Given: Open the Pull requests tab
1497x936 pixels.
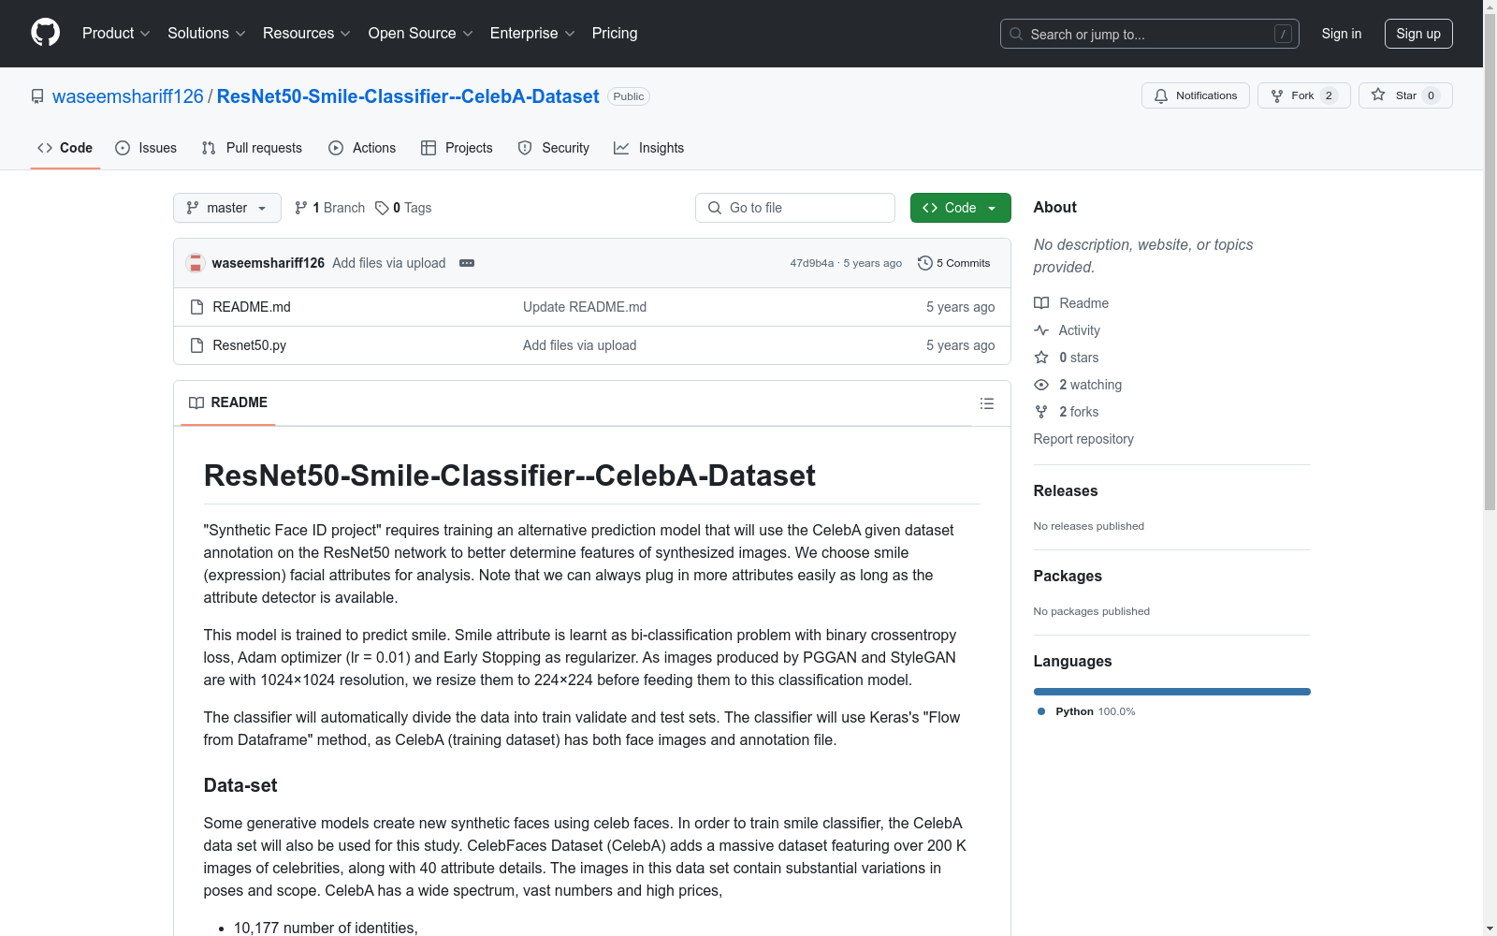Looking at the screenshot, I should 252,148.
